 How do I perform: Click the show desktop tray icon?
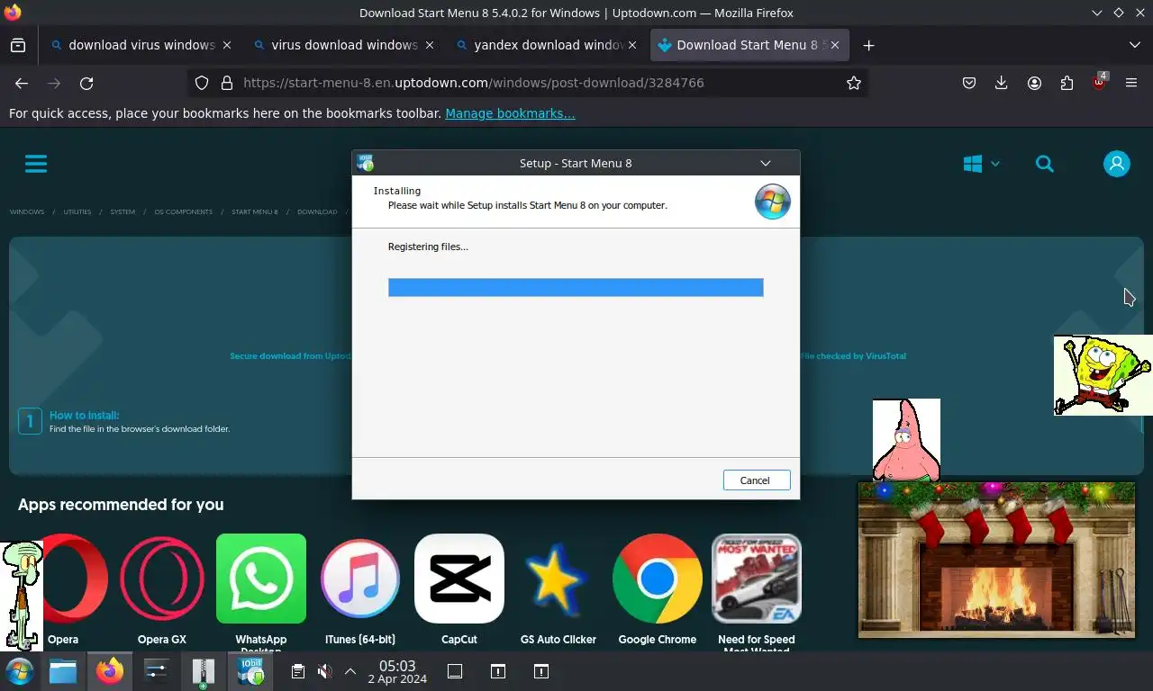tap(455, 671)
